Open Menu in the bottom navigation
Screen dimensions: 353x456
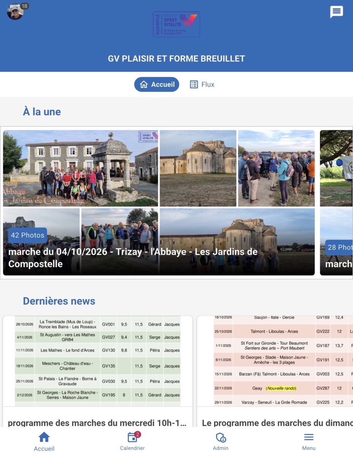point(309,441)
